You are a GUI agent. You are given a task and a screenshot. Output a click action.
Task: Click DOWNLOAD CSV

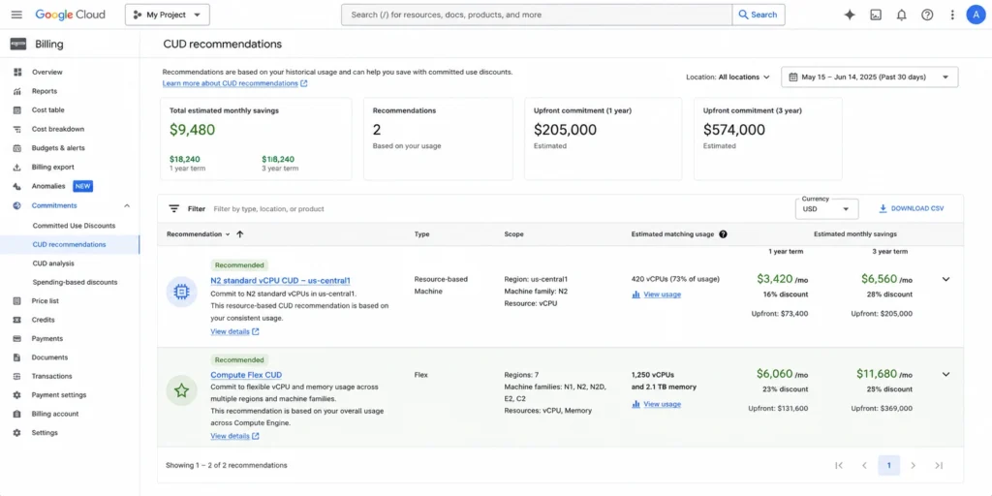911,209
